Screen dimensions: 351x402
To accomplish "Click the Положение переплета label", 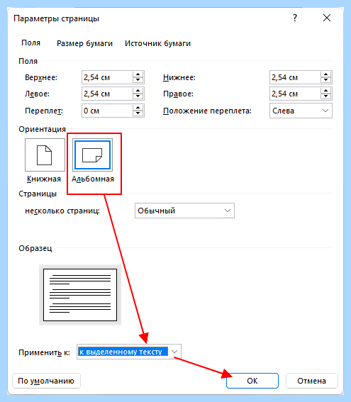I will (208, 111).
